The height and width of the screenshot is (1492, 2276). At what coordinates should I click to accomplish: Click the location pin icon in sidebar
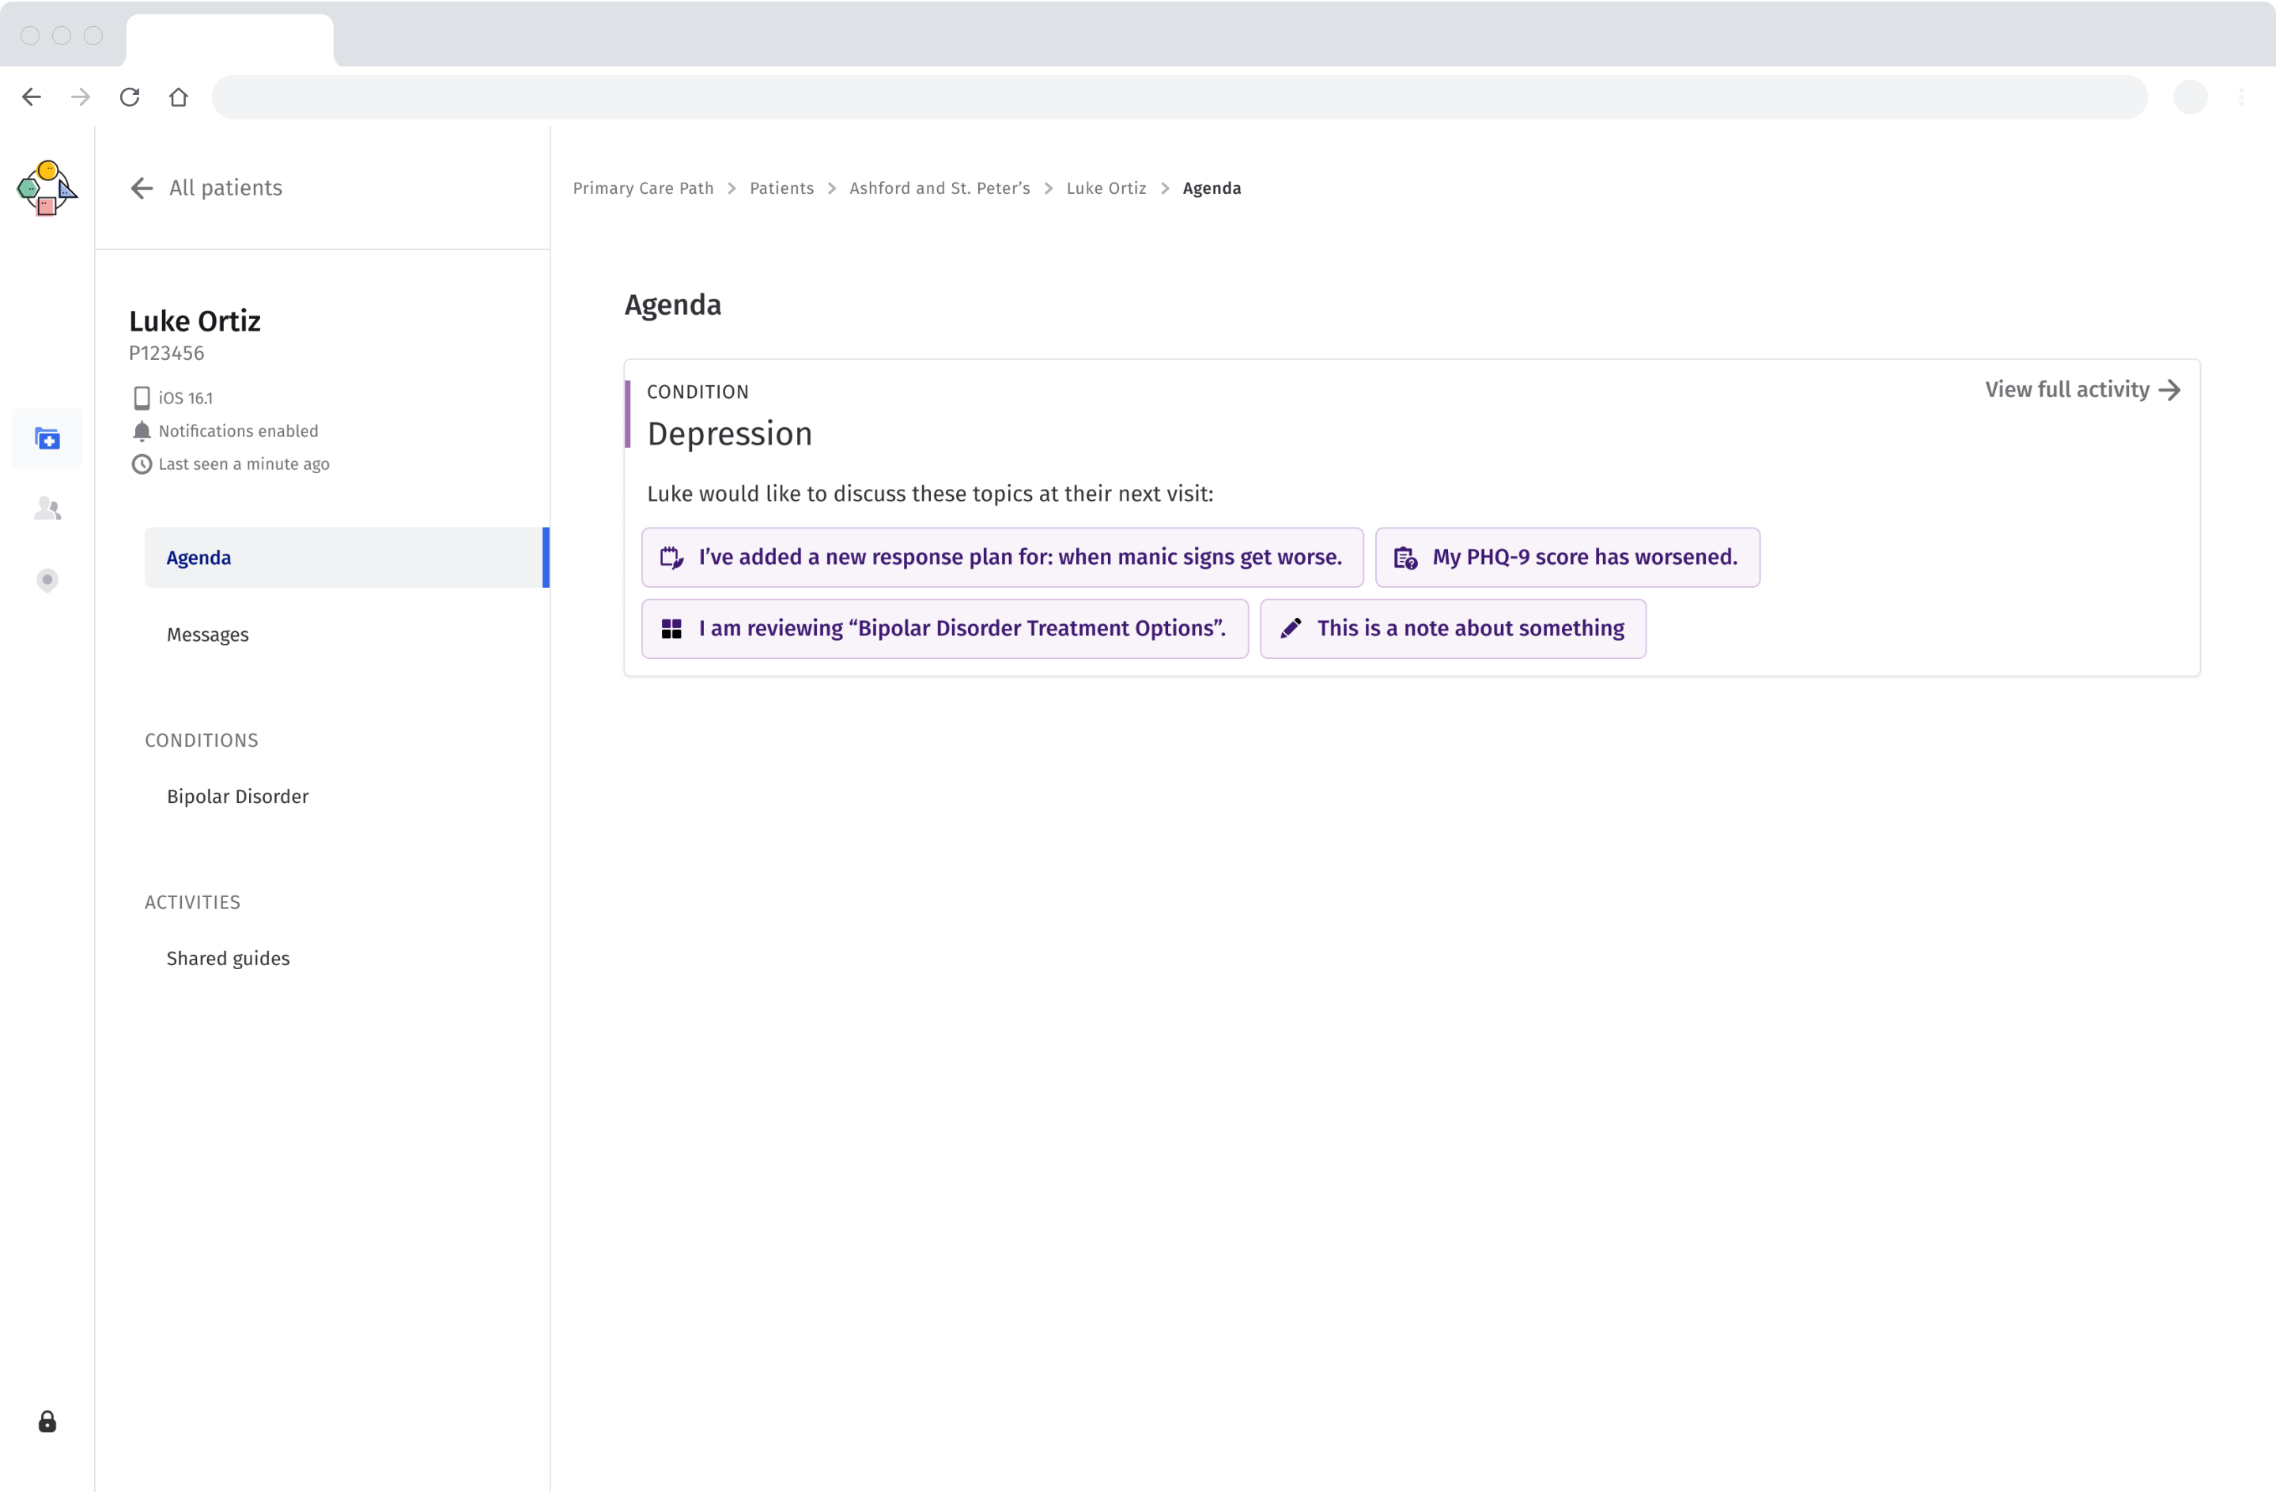pos(47,581)
